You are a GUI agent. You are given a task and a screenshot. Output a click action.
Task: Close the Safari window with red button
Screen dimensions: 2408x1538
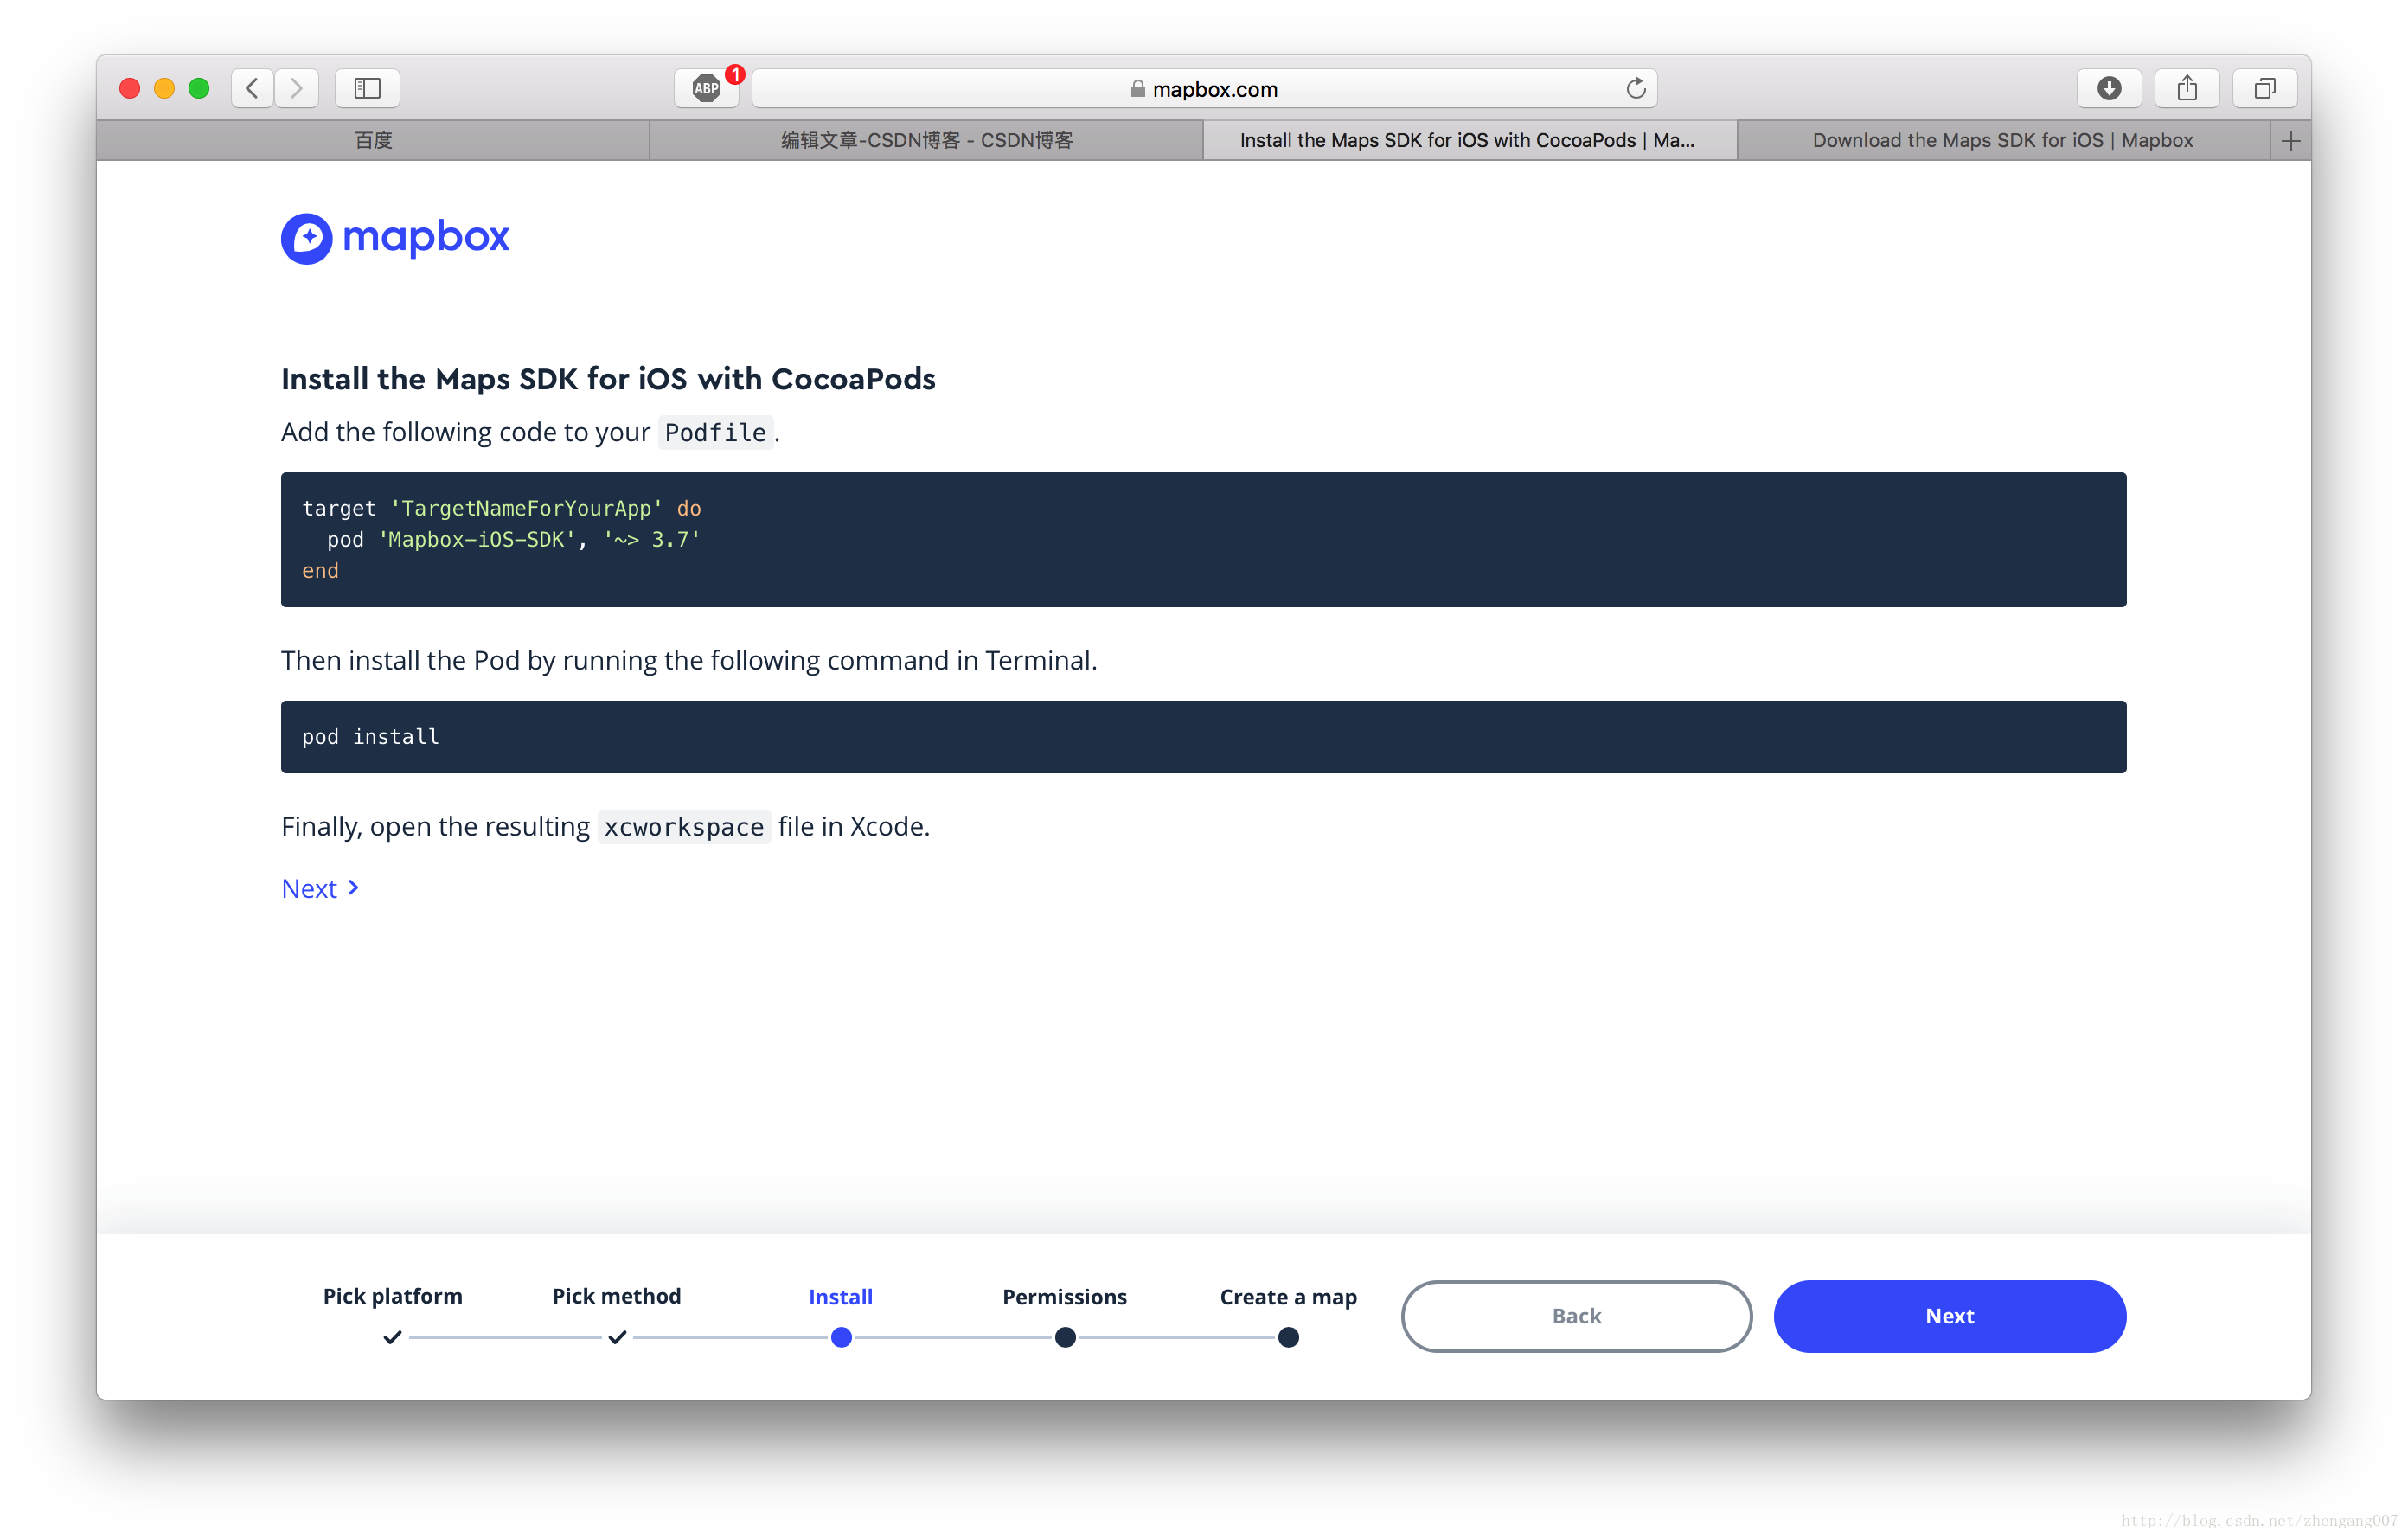click(129, 88)
